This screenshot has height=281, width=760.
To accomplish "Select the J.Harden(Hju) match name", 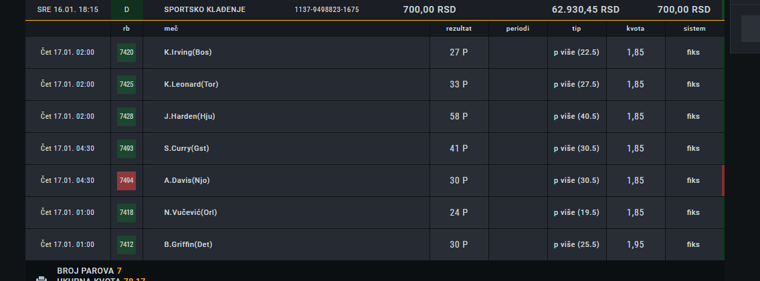I will (189, 116).
